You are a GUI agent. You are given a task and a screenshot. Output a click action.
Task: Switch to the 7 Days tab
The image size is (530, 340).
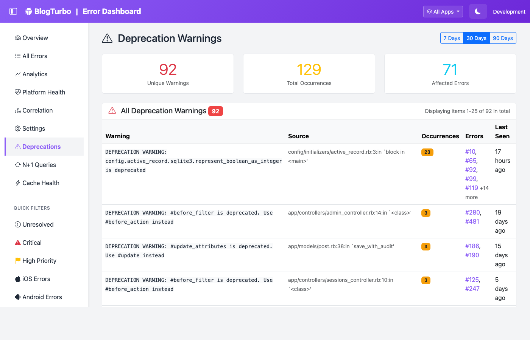[452, 38]
